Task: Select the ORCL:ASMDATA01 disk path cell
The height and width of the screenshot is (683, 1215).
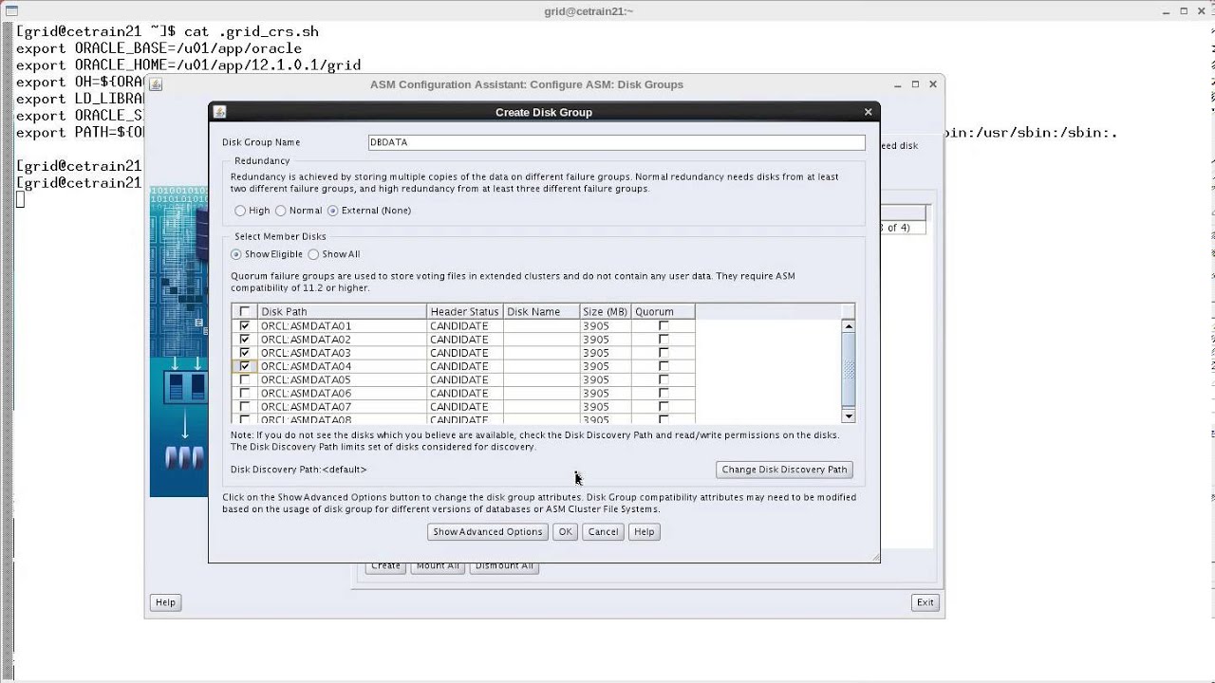Action: [342, 325]
